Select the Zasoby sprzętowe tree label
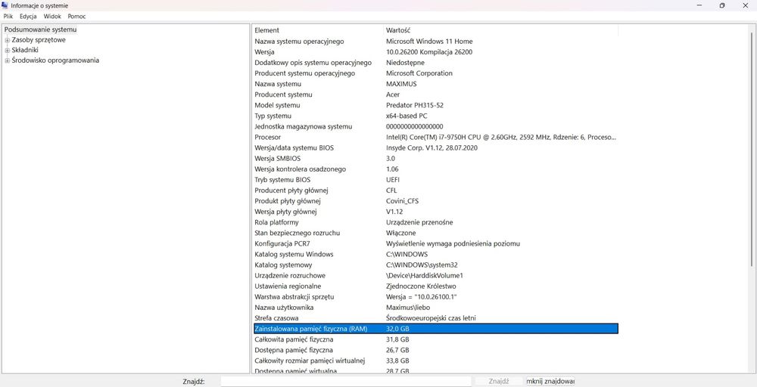This screenshot has width=757, height=387. pyautogui.click(x=39, y=40)
